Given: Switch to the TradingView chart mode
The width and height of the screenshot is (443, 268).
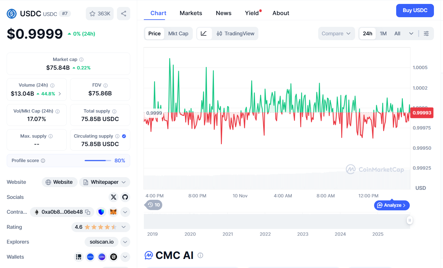Looking at the screenshot, I should [x=235, y=33].
